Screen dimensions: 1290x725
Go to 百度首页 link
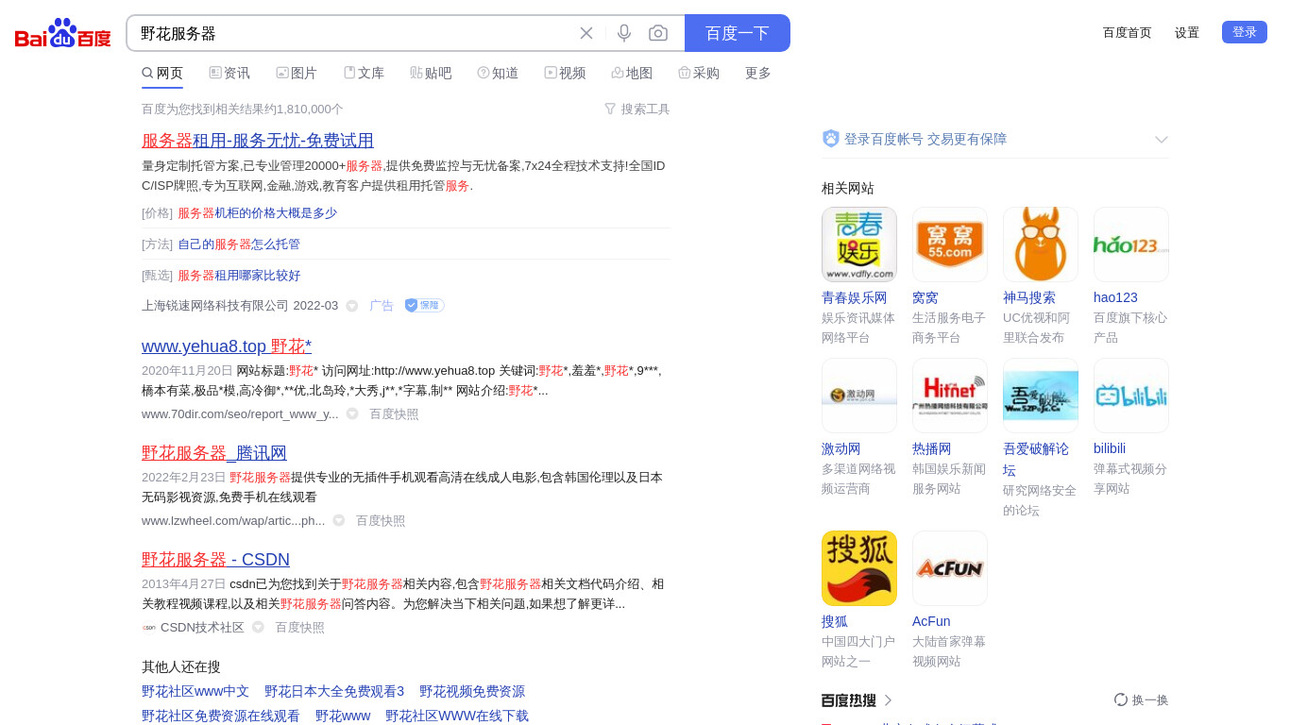coord(1128,32)
